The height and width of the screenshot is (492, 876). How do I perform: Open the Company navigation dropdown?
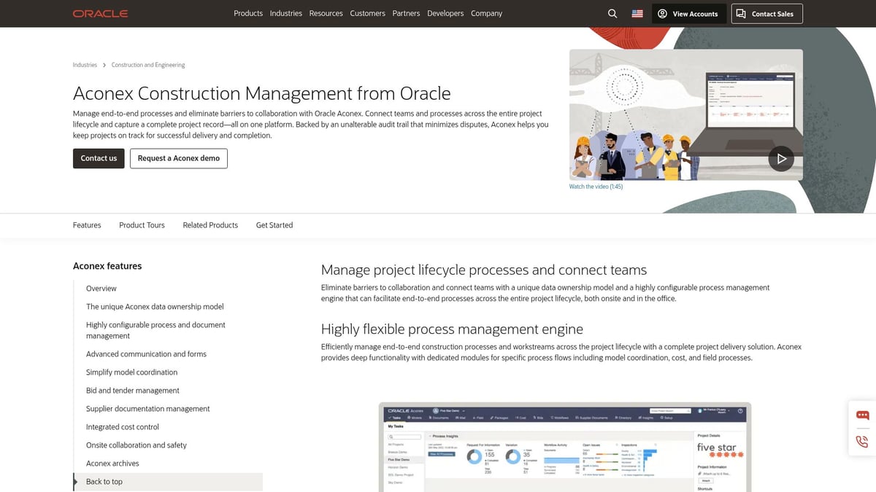(486, 13)
